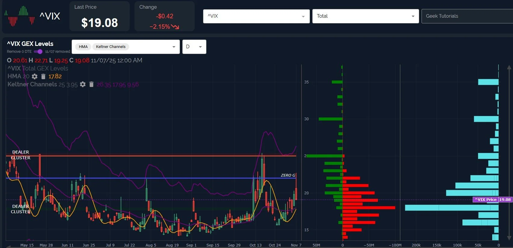Click the green GEX bar at strike 30
This screenshot has width=513, height=248.
click(x=331, y=119)
